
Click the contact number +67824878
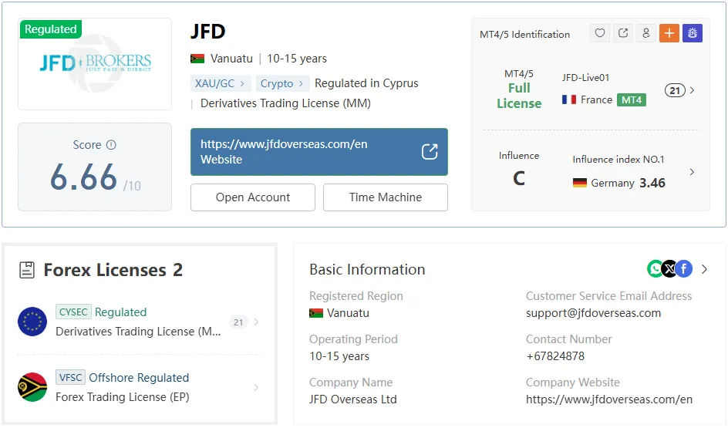pyautogui.click(x=555, y=356)
